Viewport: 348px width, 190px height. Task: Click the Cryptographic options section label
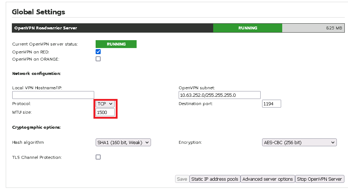(x=36, y=127)
